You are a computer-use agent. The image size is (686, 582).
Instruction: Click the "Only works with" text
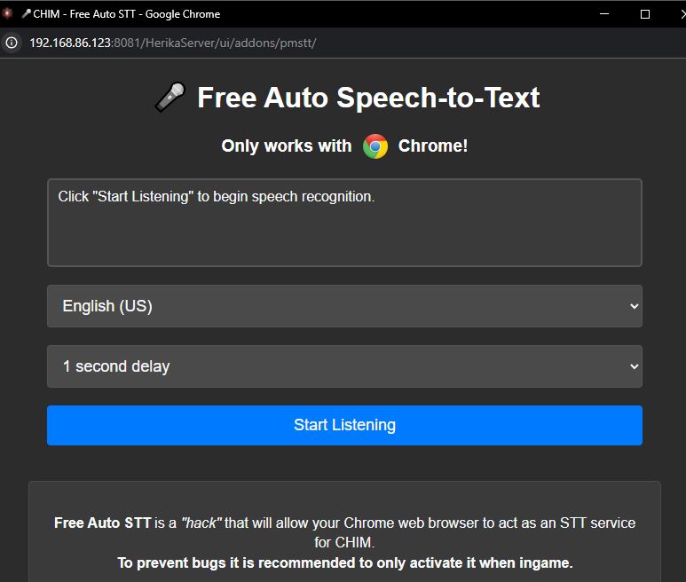coord(286,146)
